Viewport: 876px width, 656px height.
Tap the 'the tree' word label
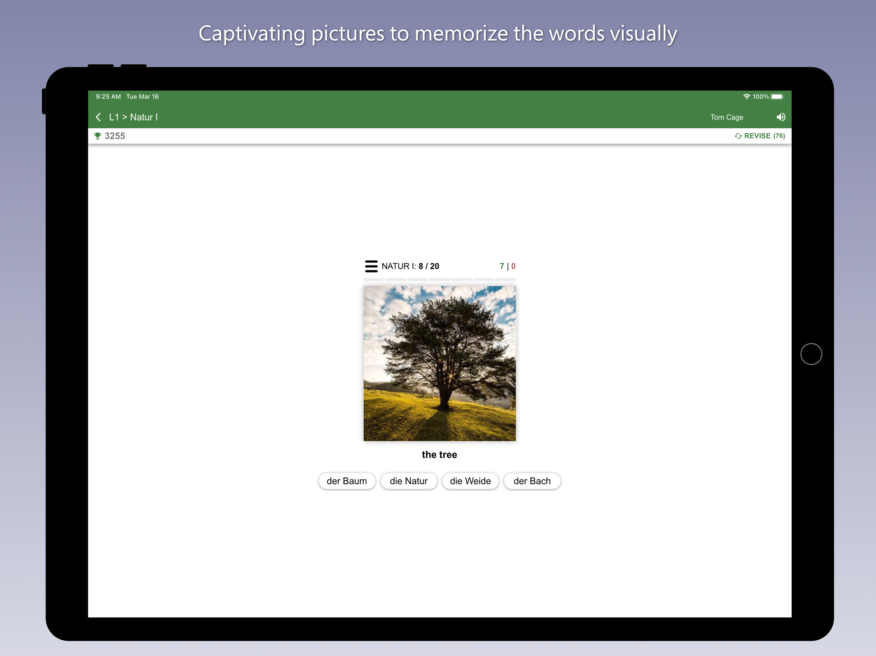click(x=439, y=455)
